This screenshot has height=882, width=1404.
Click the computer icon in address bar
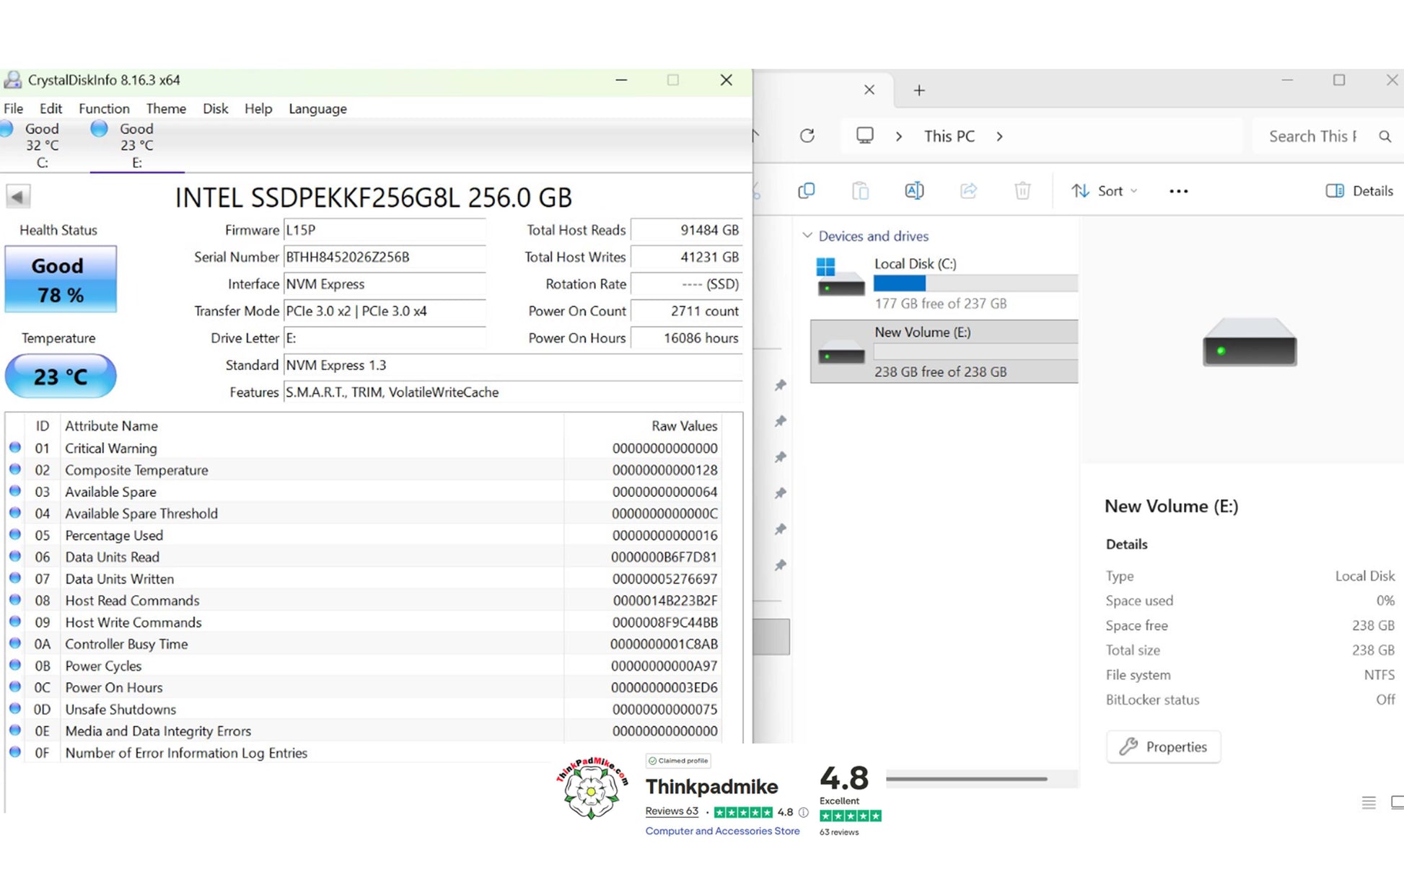pyautogui.click(x=865, y=136)
